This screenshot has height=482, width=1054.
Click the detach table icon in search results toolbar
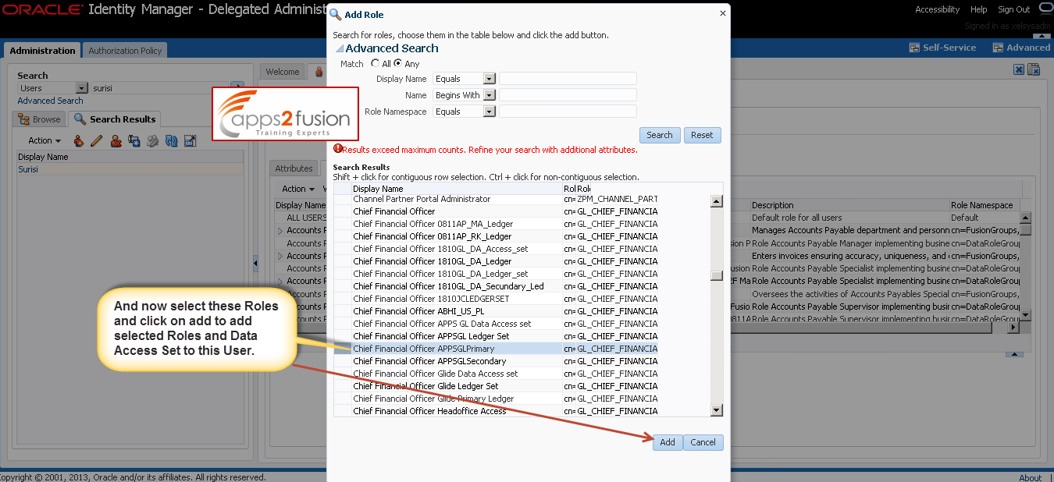point(190,141)
